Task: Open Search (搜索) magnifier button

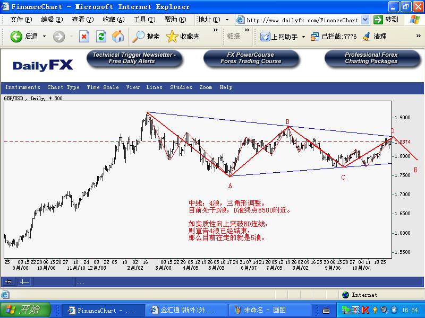Action: [146, 37]
